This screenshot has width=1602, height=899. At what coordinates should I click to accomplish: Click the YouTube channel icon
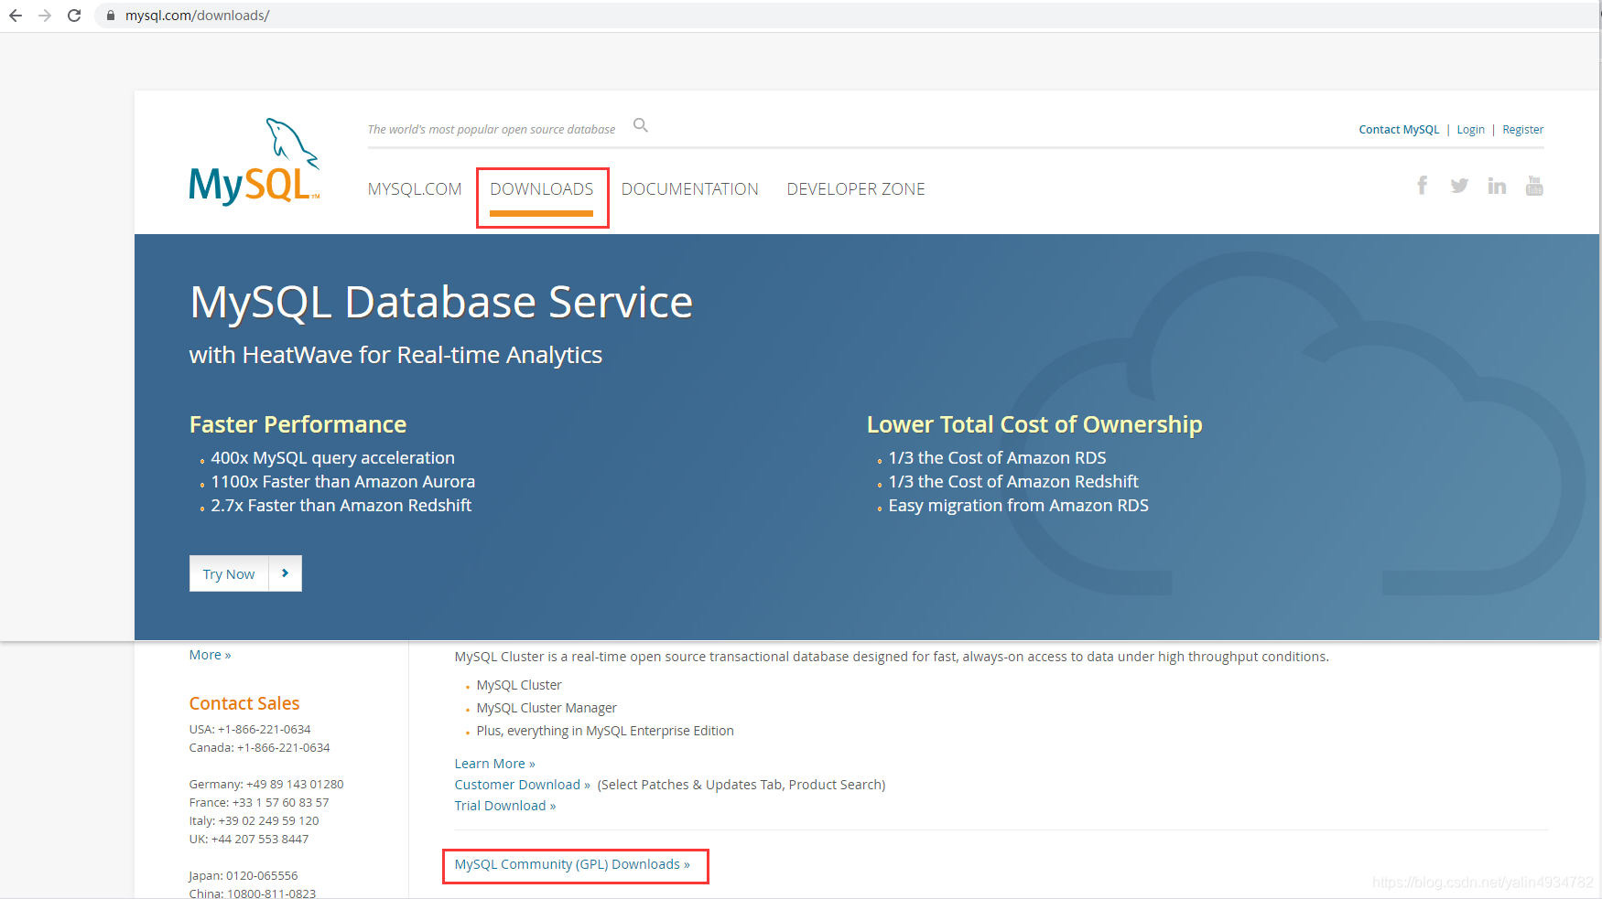[1535, 185]
